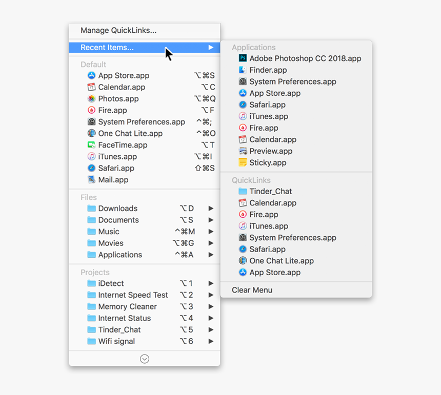Expand the Downloads folder submenu arrow
The height and width of the screenshot is (395, 441).
point(211,209)
